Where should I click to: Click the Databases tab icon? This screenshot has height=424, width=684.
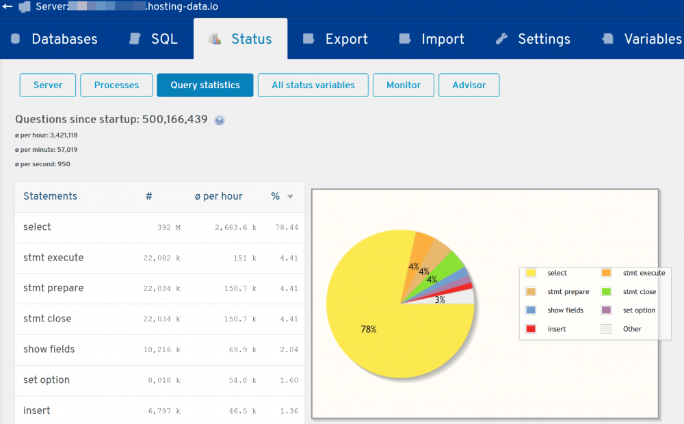point(15,39)
